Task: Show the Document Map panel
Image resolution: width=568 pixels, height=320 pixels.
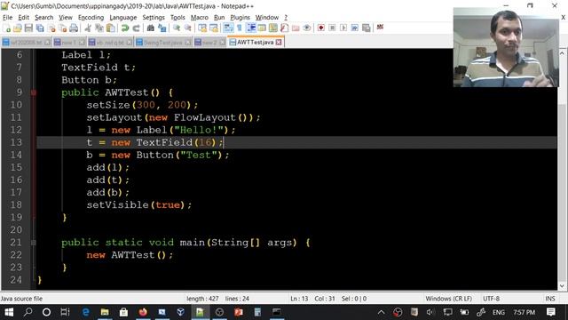Action: coord(273,28)
